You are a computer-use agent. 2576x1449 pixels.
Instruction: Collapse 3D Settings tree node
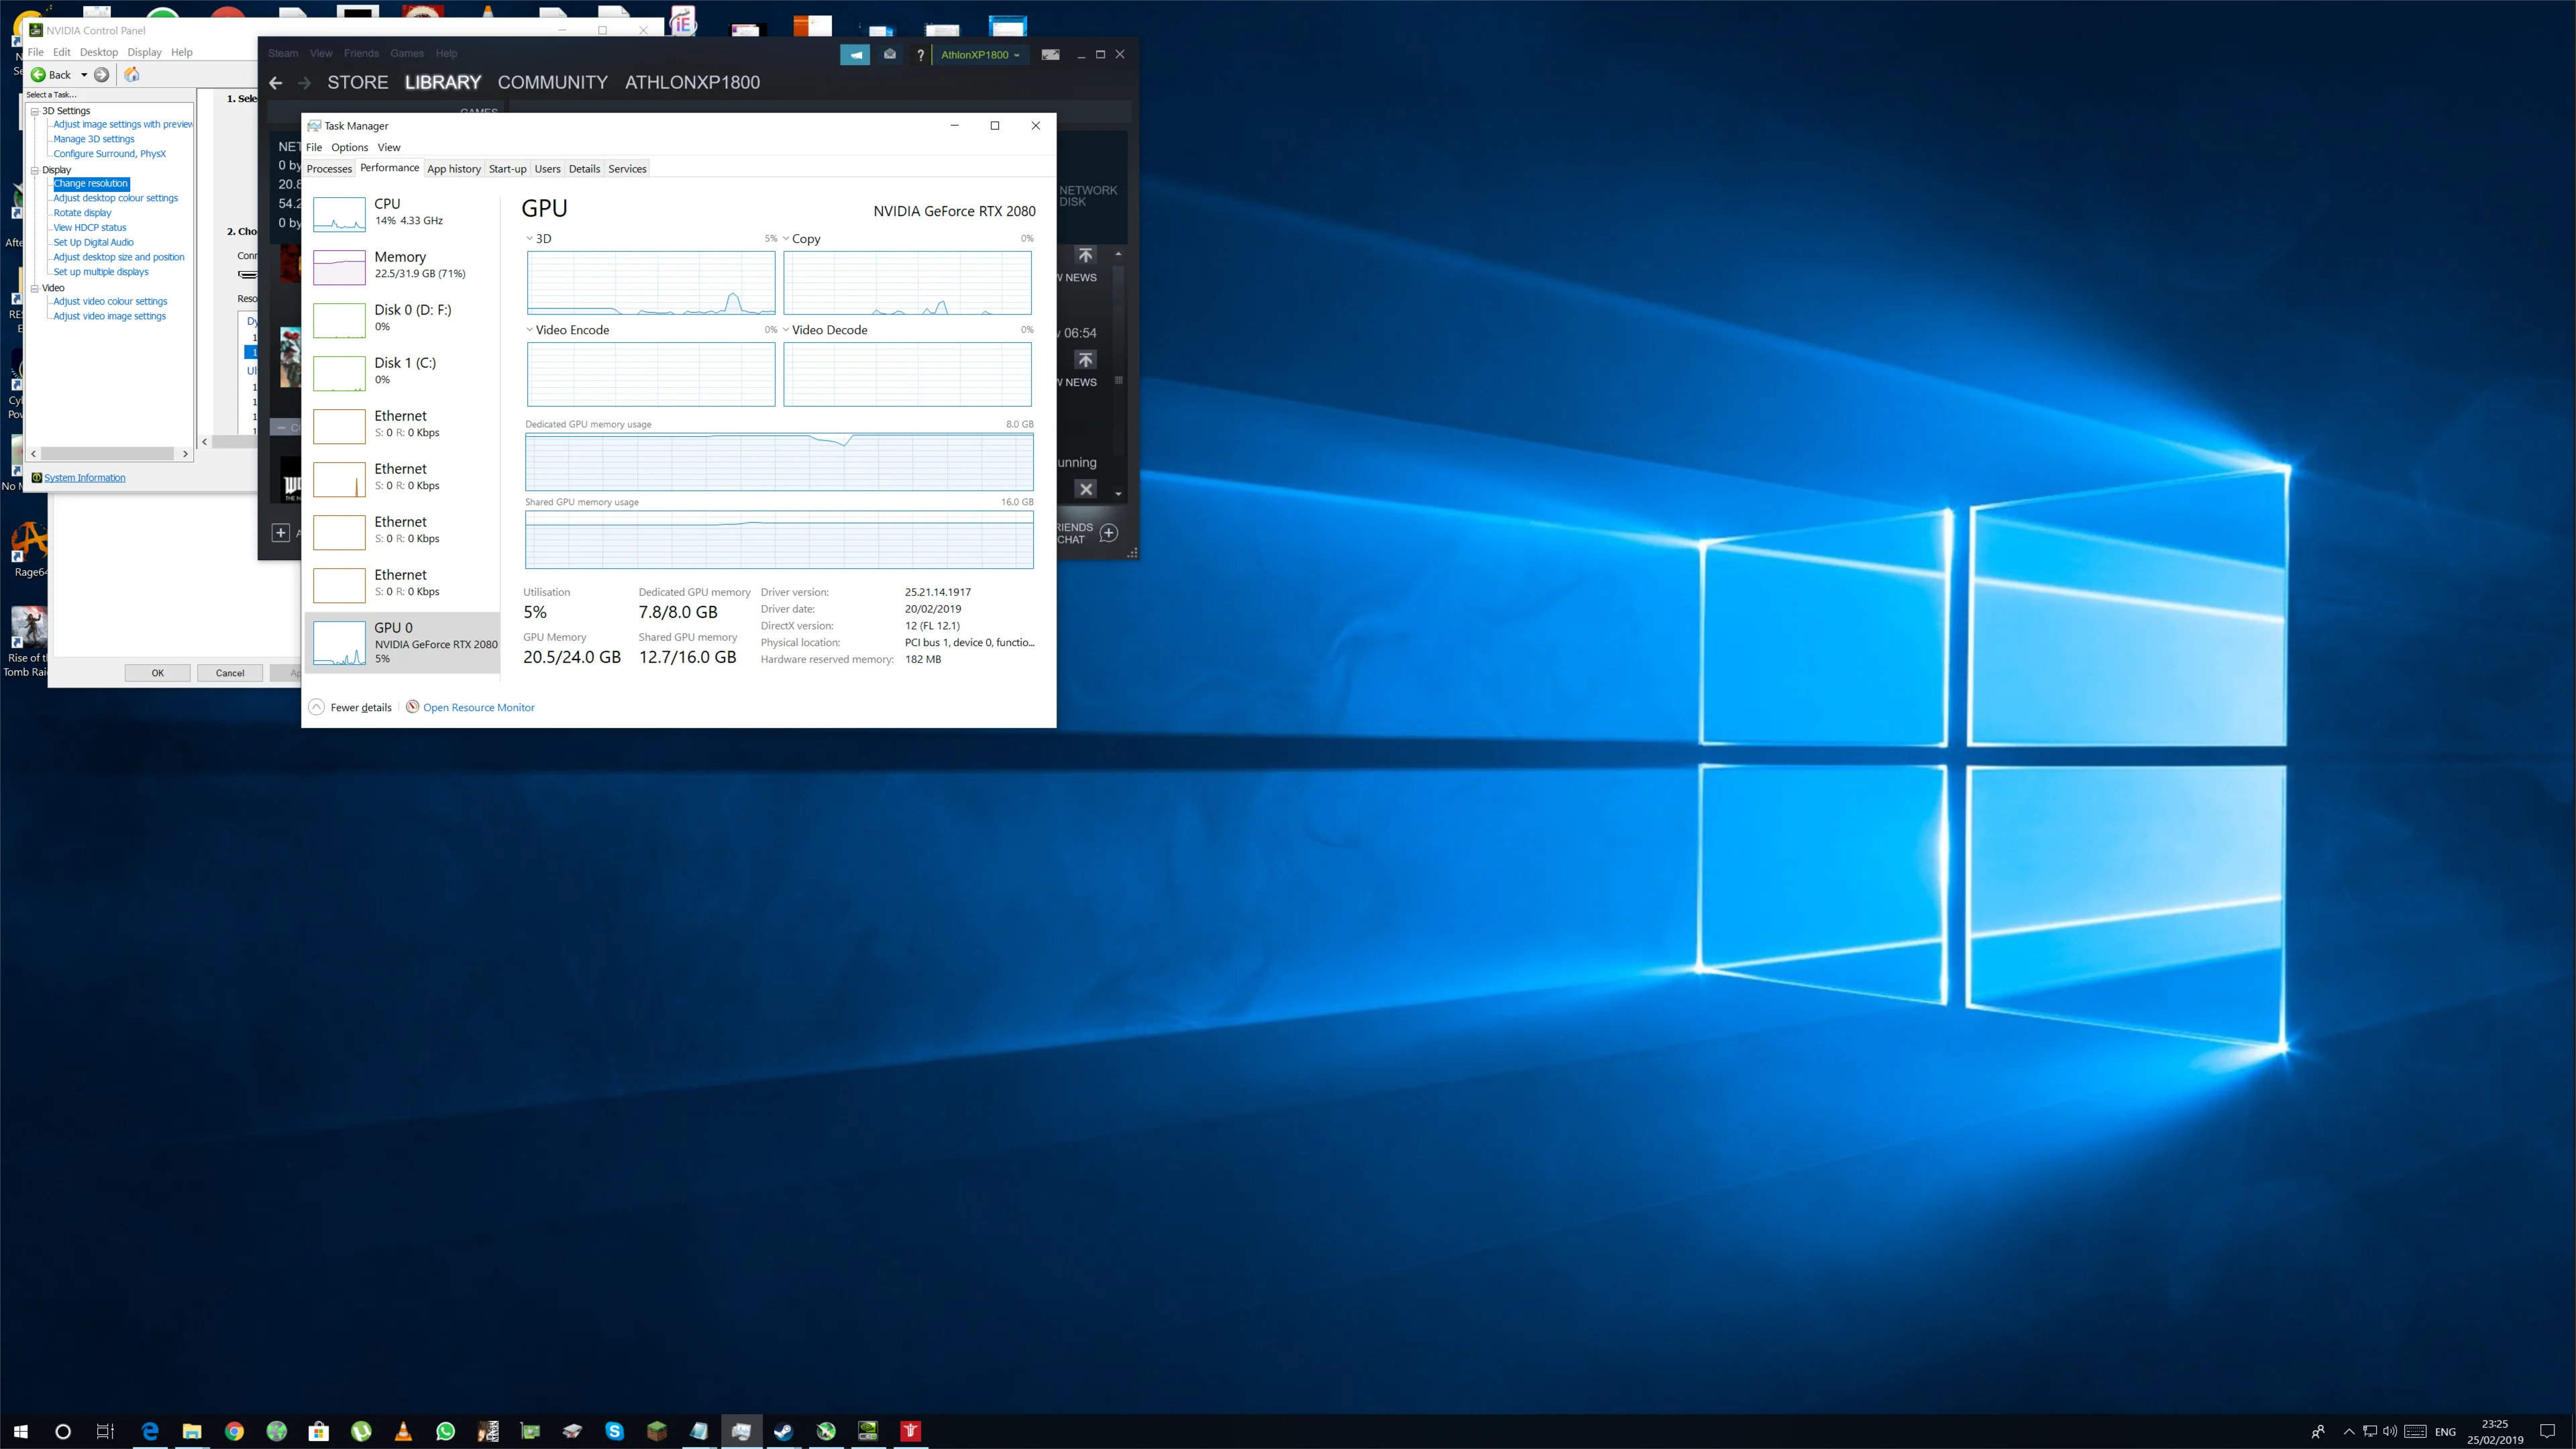35,111
